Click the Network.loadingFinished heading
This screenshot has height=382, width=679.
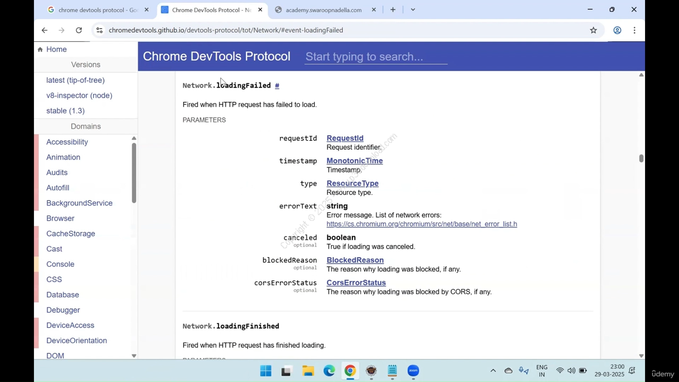coord(231,326)
